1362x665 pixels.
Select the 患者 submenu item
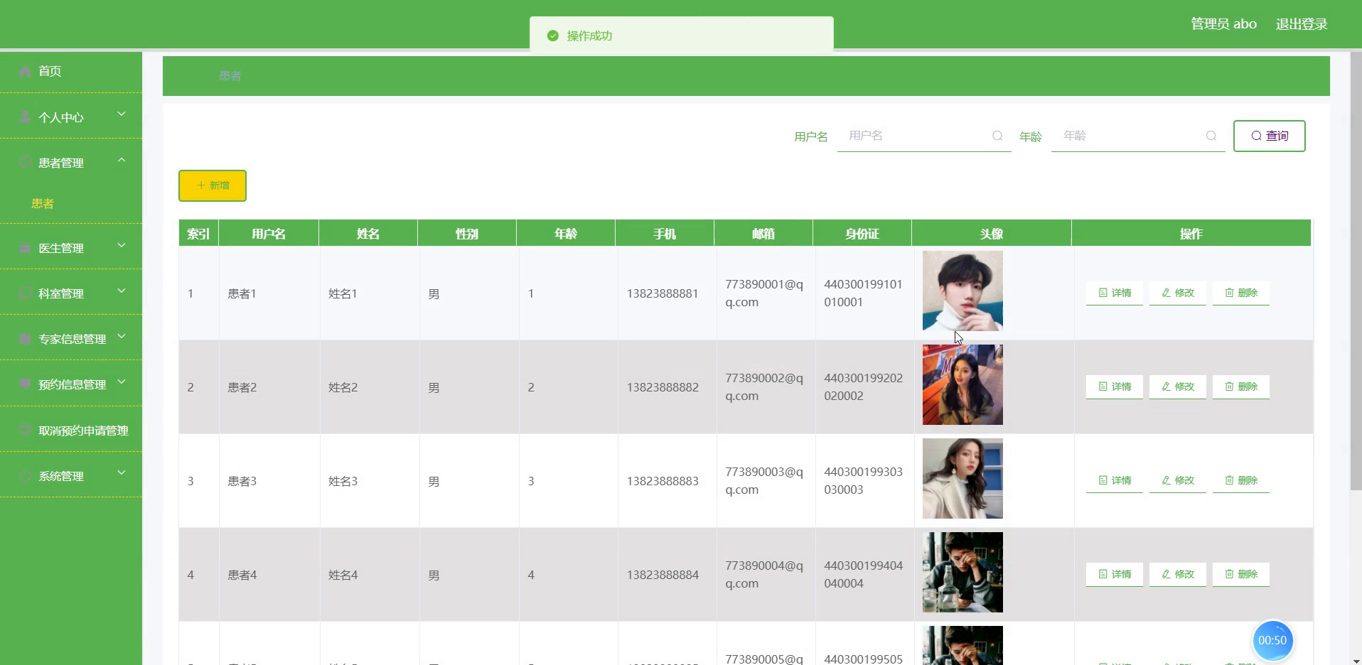[x=43, y=203]
